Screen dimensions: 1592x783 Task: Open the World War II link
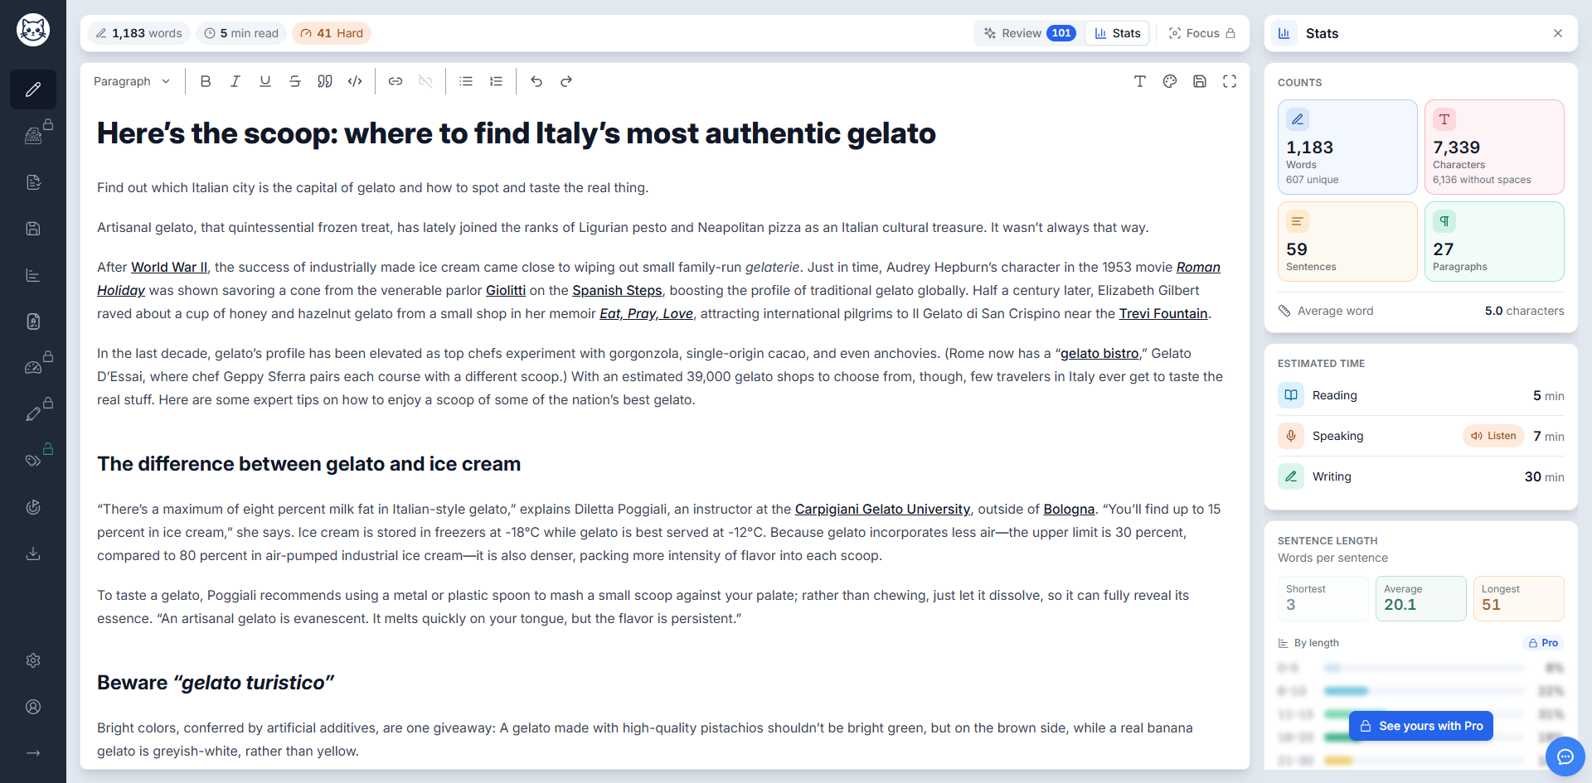click(x=169, y=267)
